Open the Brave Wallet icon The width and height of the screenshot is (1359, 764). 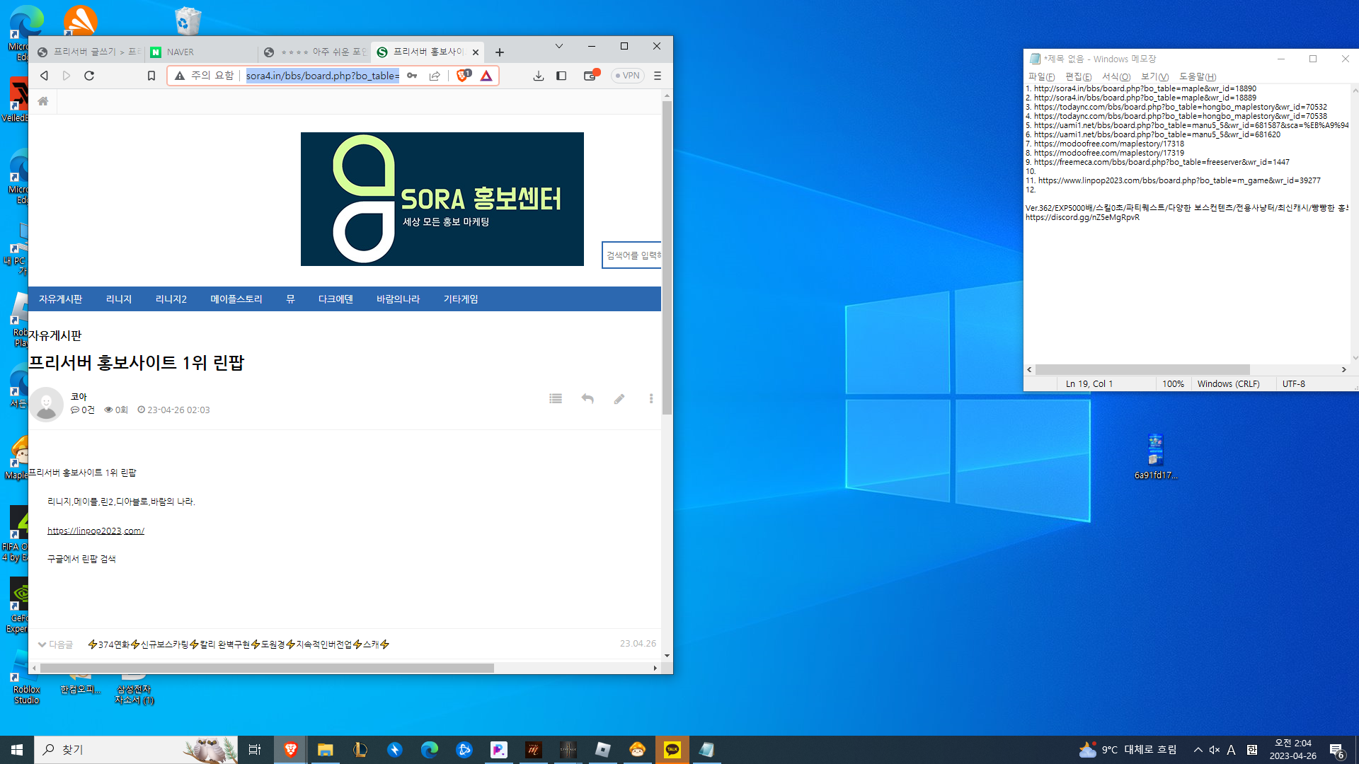coord(590,75)
